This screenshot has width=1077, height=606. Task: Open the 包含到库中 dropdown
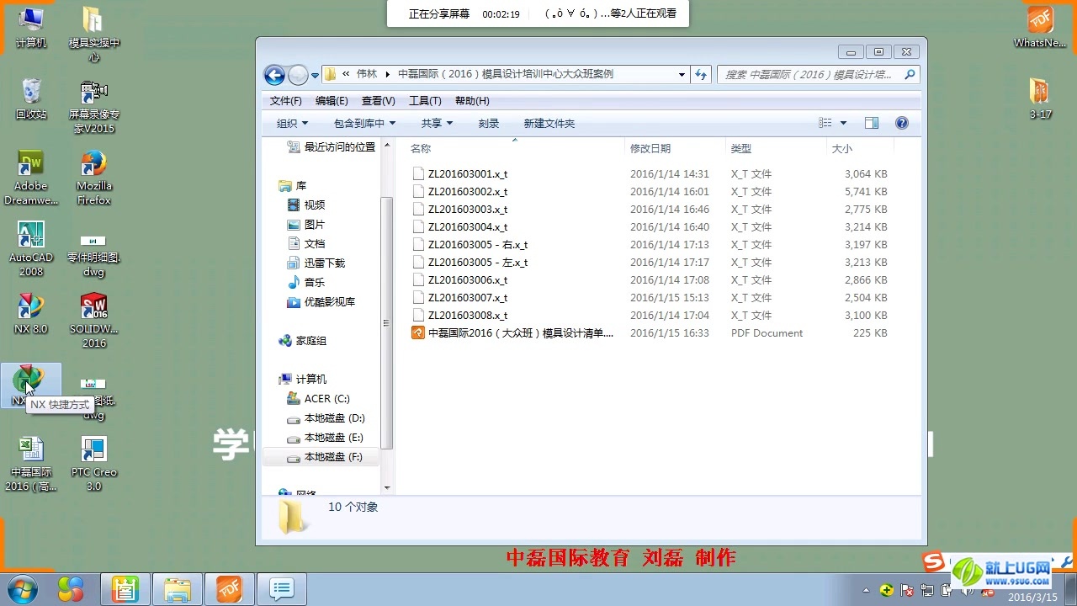click(x=364, y=123)
